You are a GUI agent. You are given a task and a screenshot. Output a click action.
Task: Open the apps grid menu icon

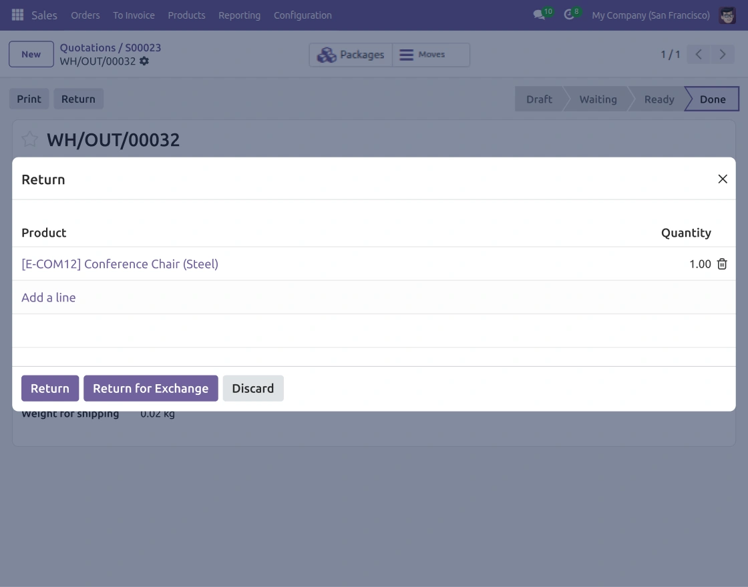pos(17,15)
